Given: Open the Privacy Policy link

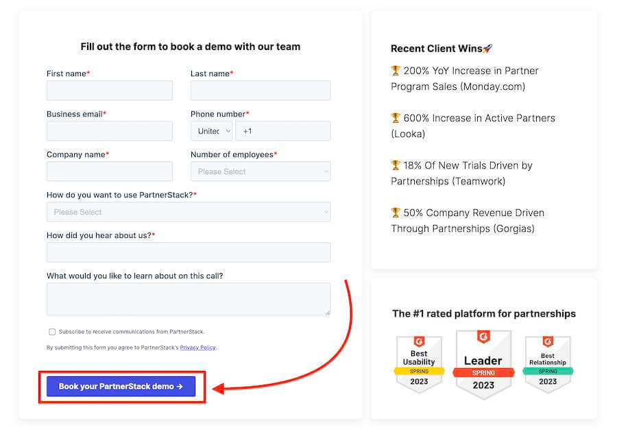Looking at the screenshot, I should (197, 348).
